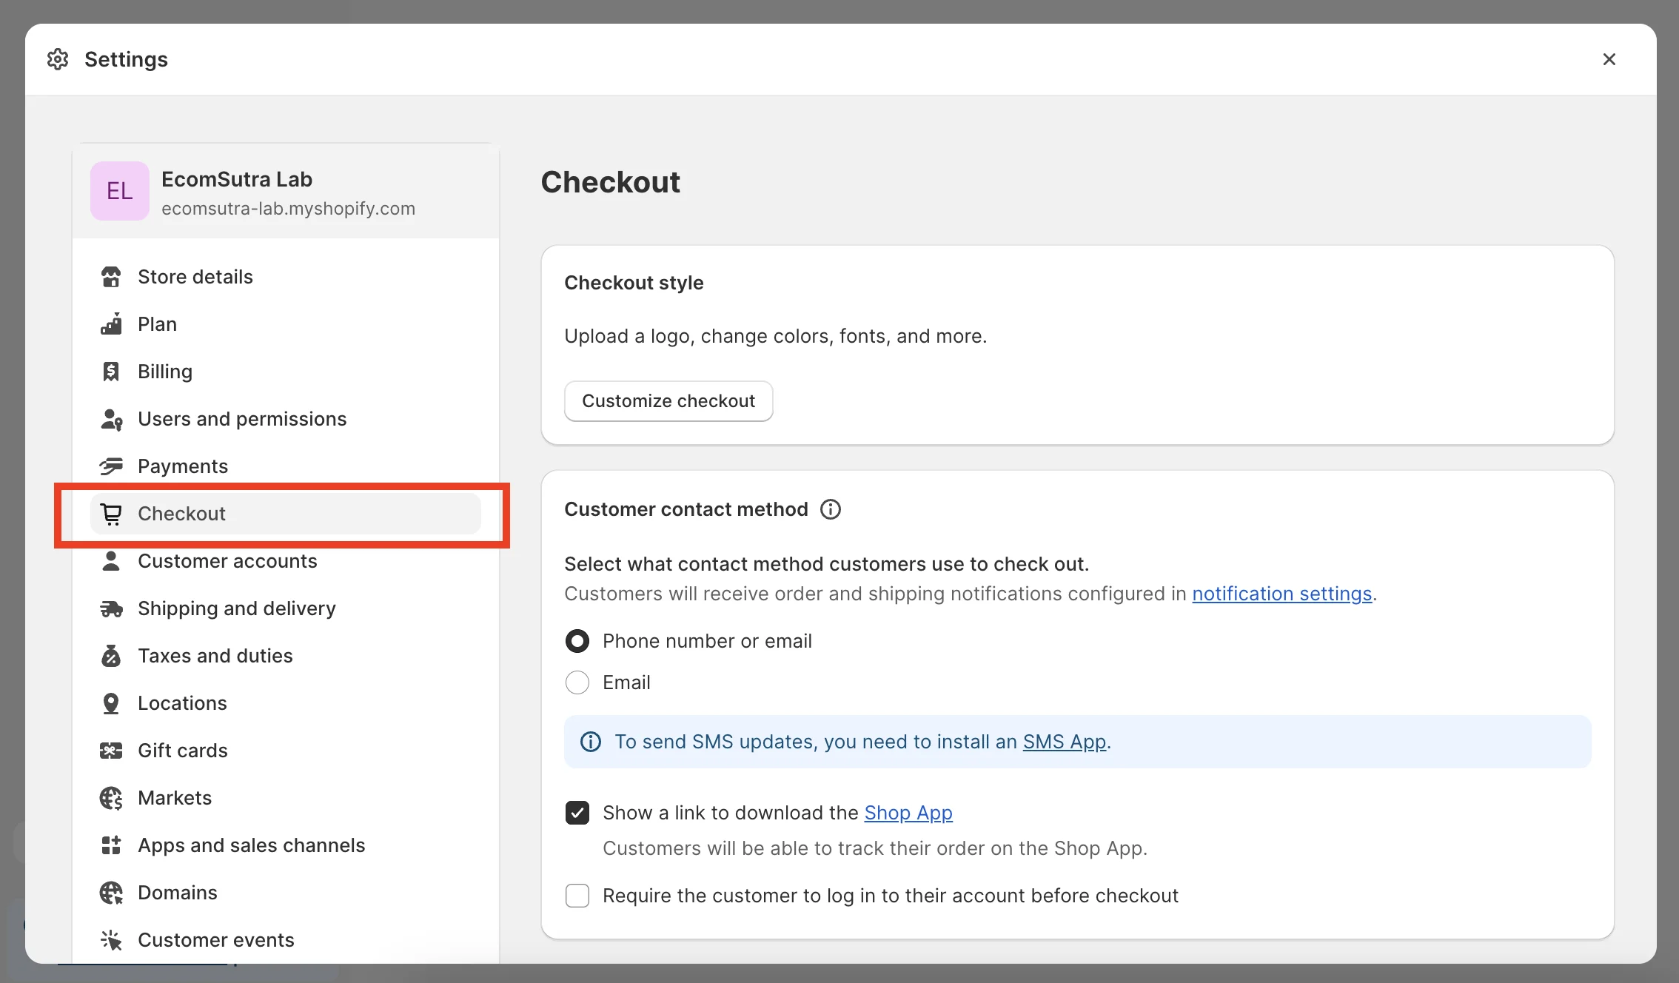Open the Plan settings page
This screenshot has height=983, width=1679.
point(286,324)
